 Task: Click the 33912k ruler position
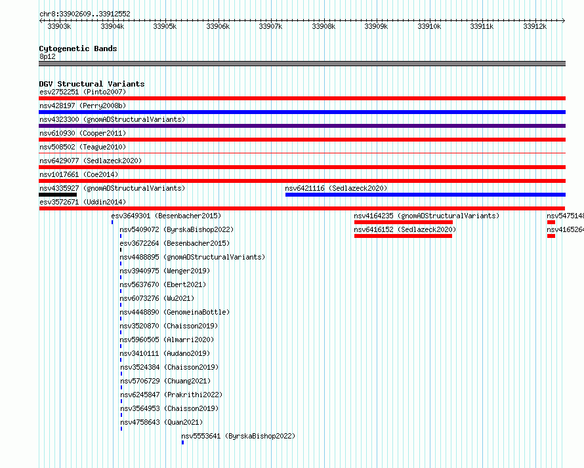pyautogui.click(x=535, y=26)
